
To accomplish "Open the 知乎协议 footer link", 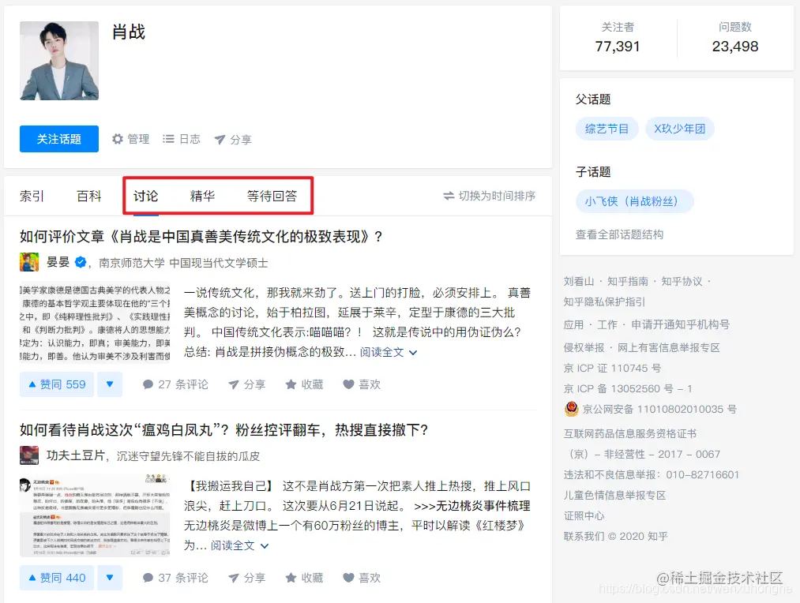I will pyautogui.click(x=682, y=281).
